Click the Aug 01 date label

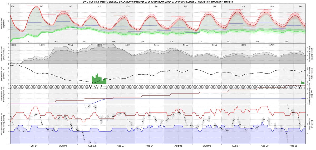point(63,146)
